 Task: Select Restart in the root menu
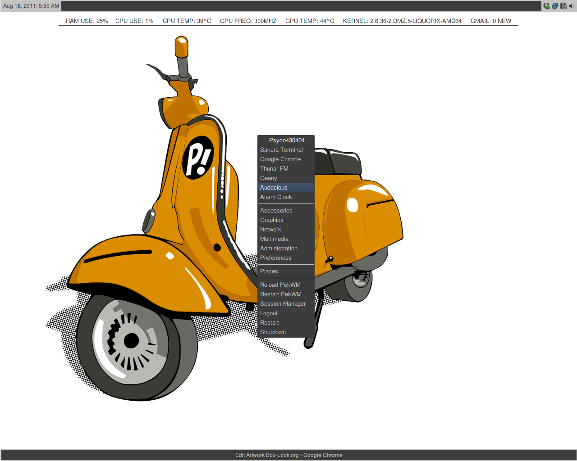286,323
